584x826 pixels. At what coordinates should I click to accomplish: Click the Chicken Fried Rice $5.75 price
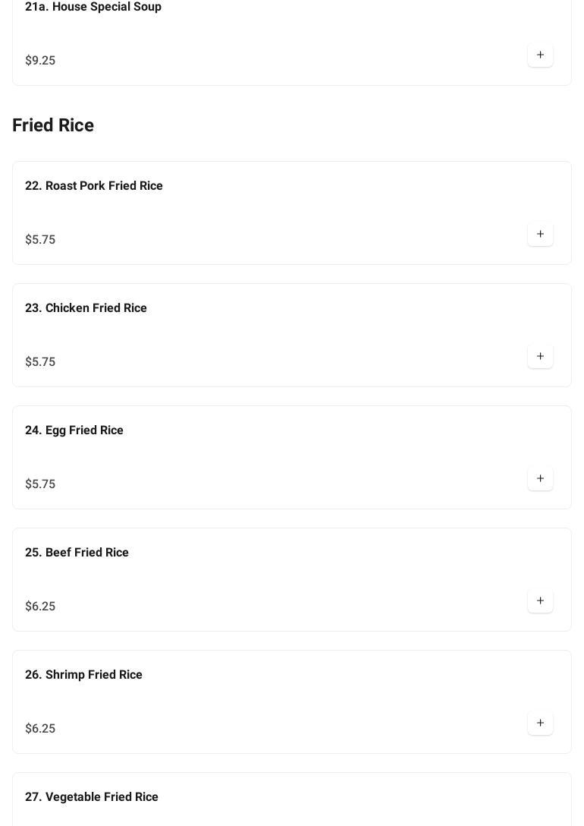(40, 362)
